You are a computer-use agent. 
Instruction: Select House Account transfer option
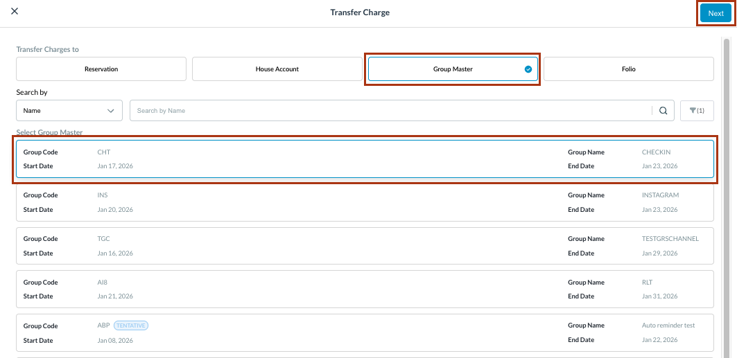(277, 69)
